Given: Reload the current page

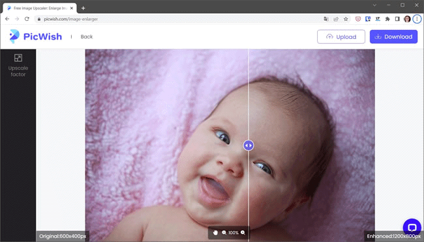Looking at the screenshot, I should 27,19.
